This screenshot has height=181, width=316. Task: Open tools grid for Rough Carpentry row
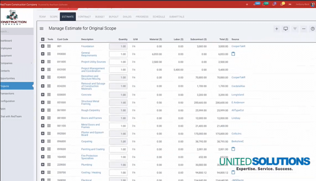[49, 110]
